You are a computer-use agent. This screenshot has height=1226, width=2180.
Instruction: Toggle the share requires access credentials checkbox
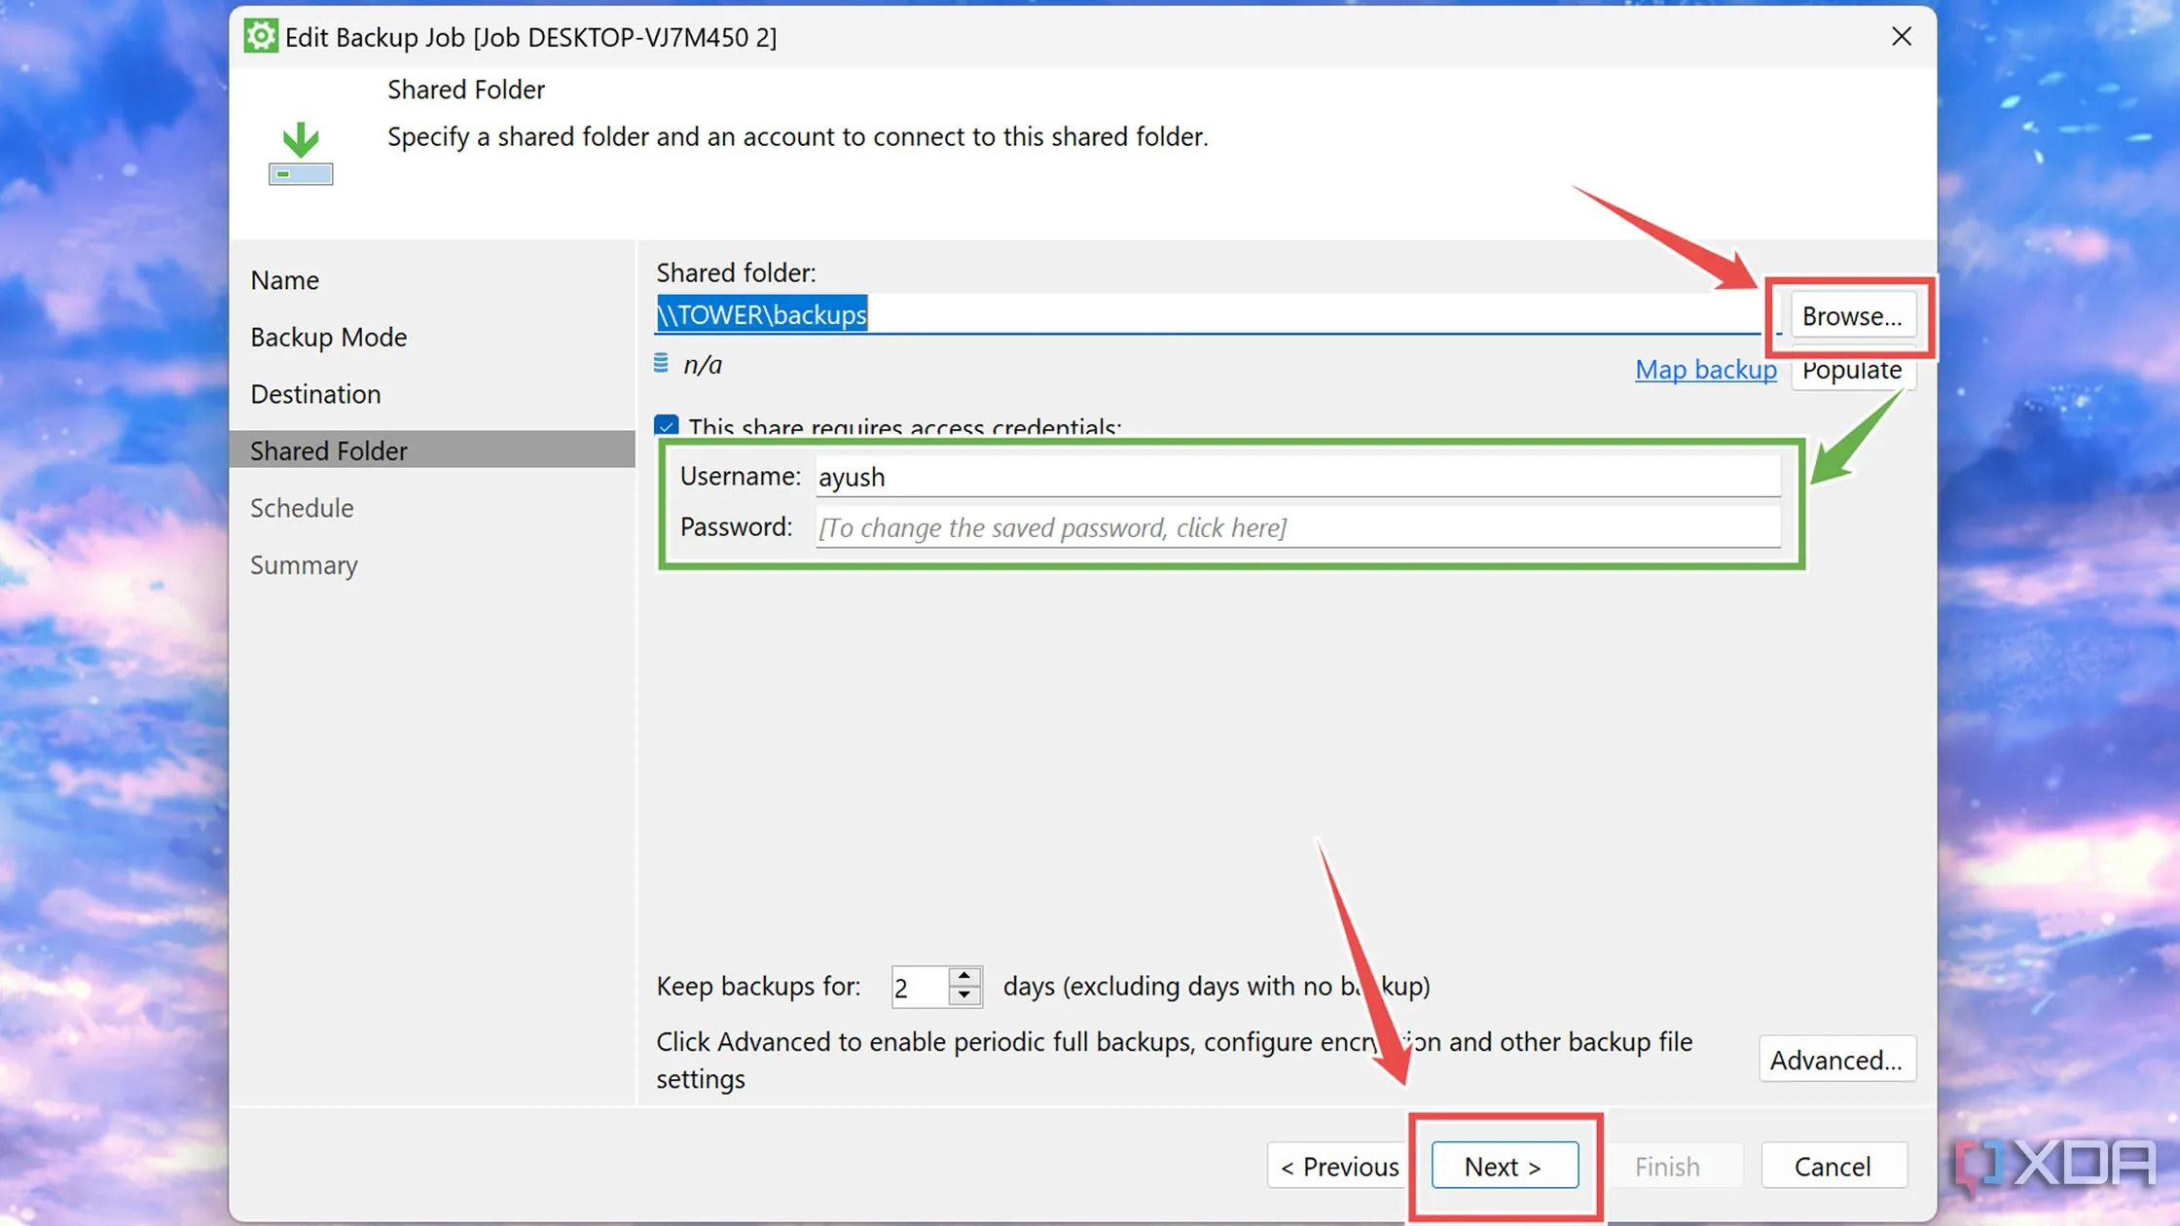[x=667, y=425]
